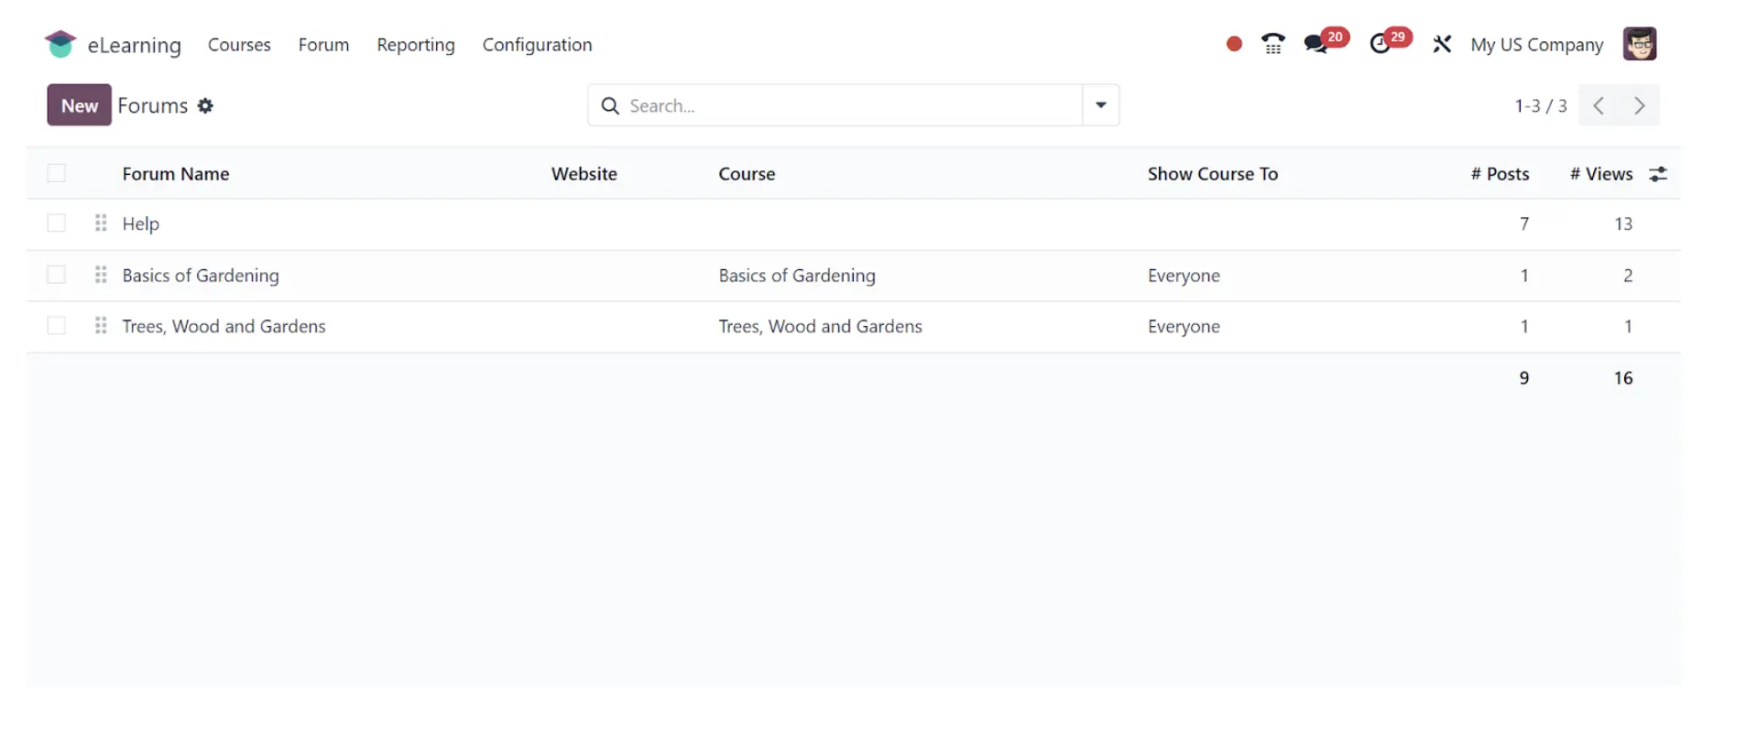The height and width of the screenshot is (749, 1757).
Task: Expand the search options dropdown arrow
Action: (x=1101, y=105)
